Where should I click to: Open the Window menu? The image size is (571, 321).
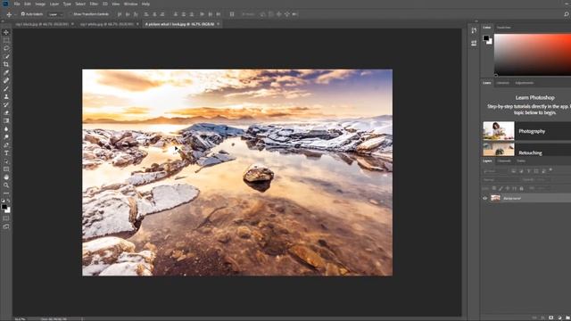[x=130, y=4]
